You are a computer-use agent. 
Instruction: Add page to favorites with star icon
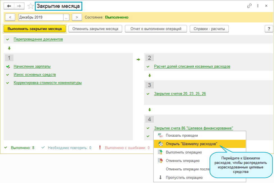coord(31,6)
